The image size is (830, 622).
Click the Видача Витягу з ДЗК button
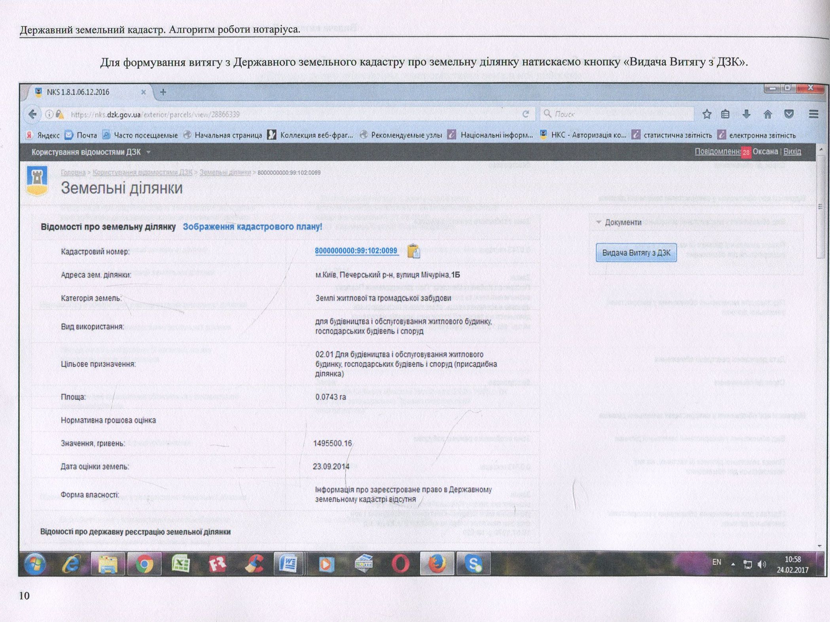tap(636, 253)
